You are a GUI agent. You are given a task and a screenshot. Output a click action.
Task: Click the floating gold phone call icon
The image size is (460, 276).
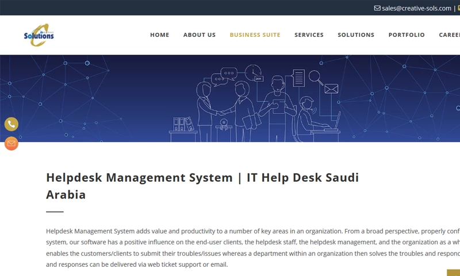coord(11,124)
